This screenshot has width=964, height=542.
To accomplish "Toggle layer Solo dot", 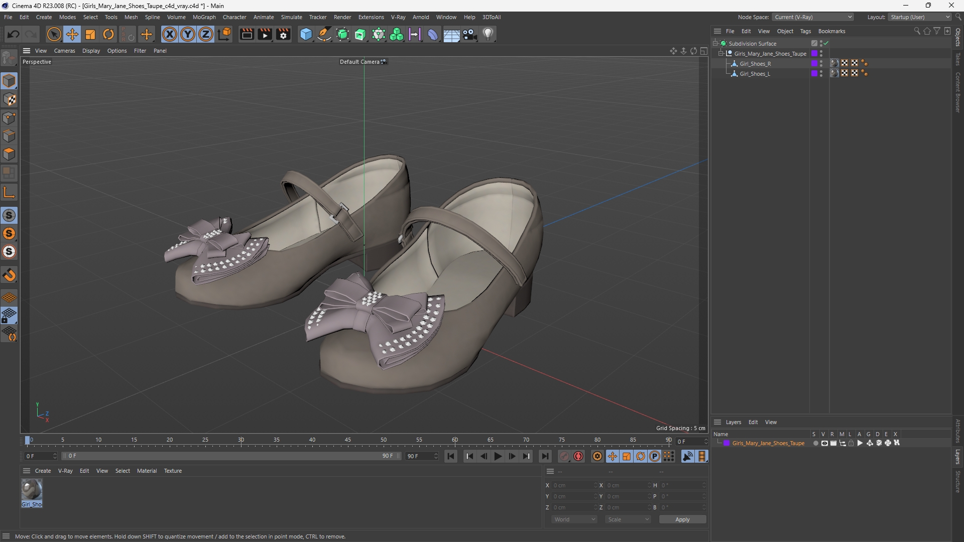I will coord(815,443).
